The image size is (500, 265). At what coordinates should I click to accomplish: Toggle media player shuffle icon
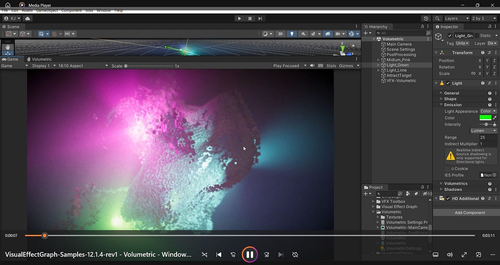tap(205, 254)
